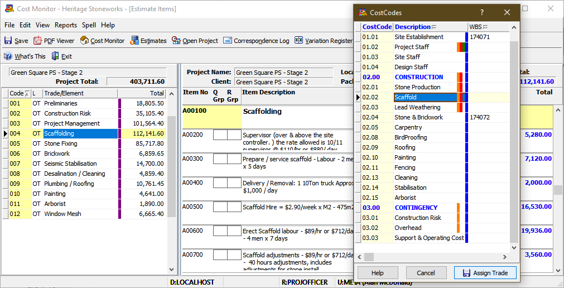This screenshot has width=564, height=288.
Task: Tick the Q Grp box for item A00700
Action: click(x=220, y=255)
